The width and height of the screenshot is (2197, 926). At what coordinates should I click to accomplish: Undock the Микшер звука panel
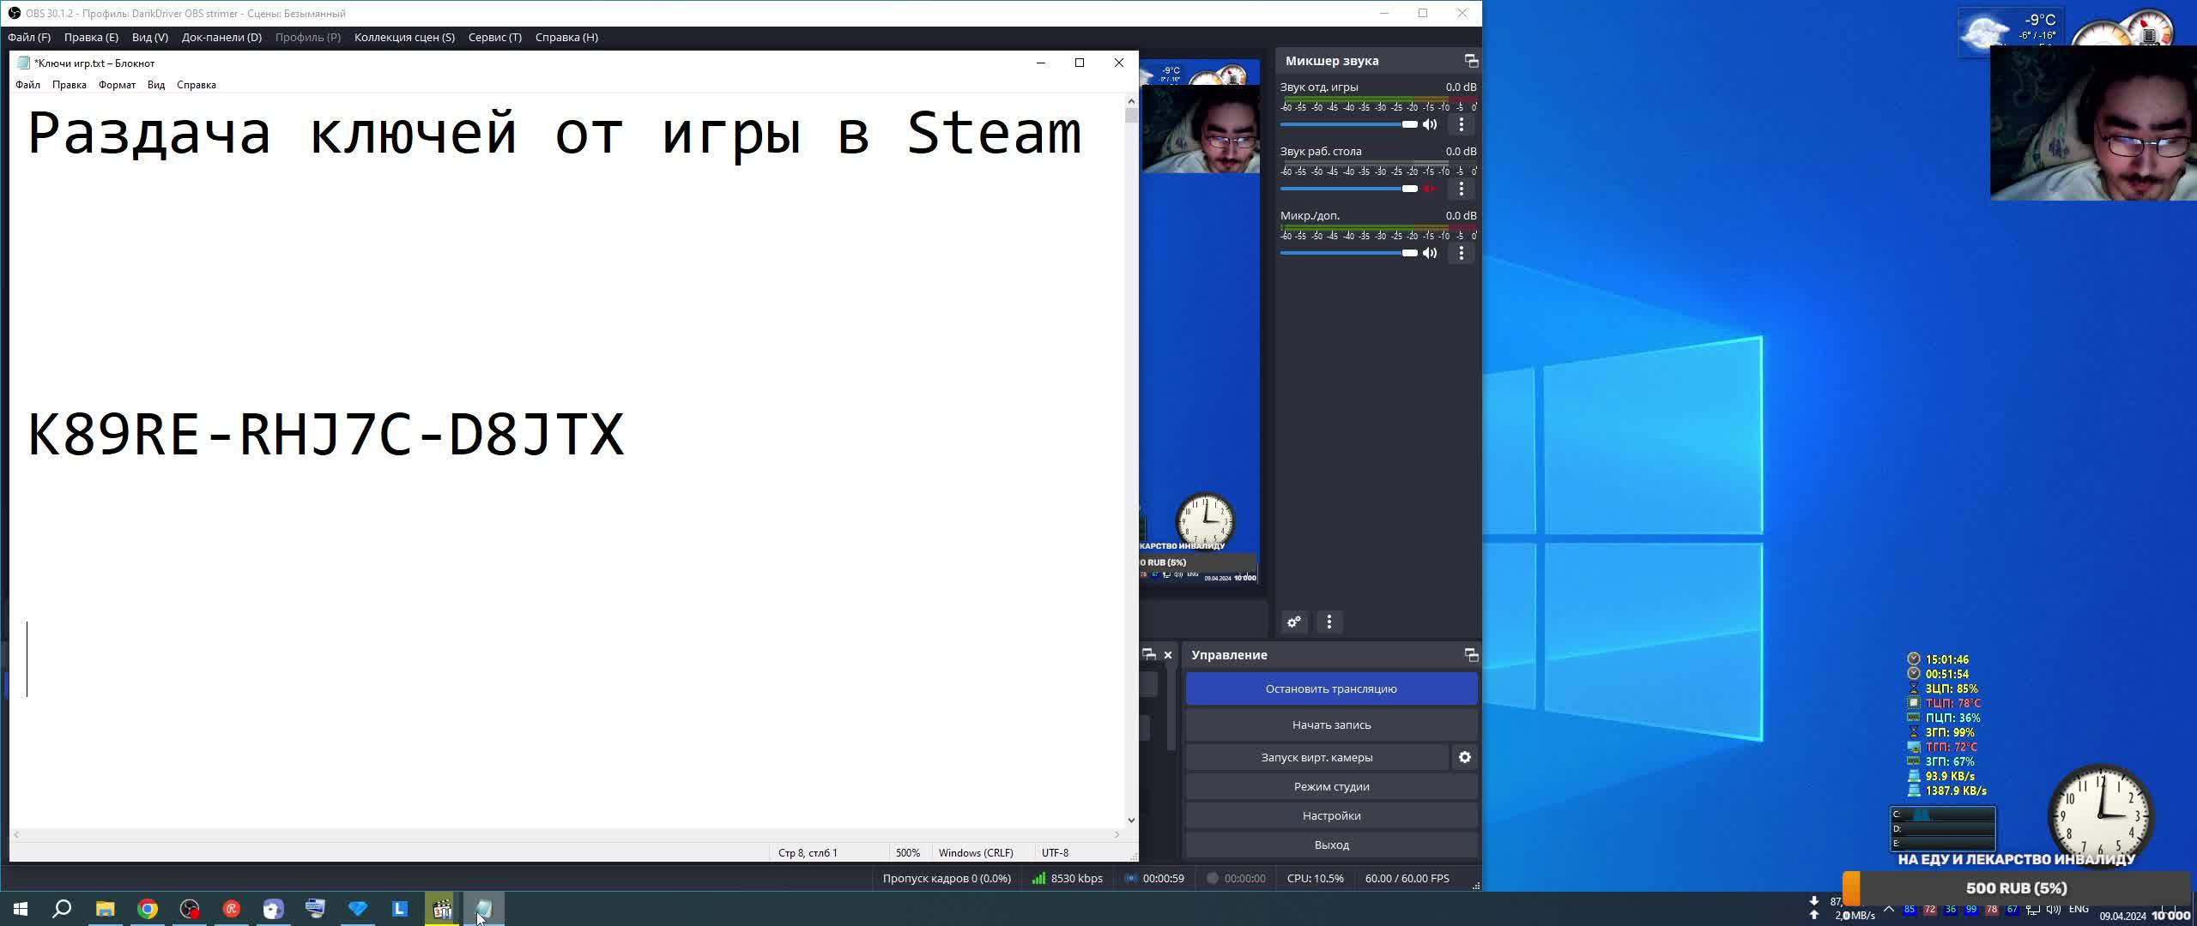pyautogui.click(x=1471, y=61)
